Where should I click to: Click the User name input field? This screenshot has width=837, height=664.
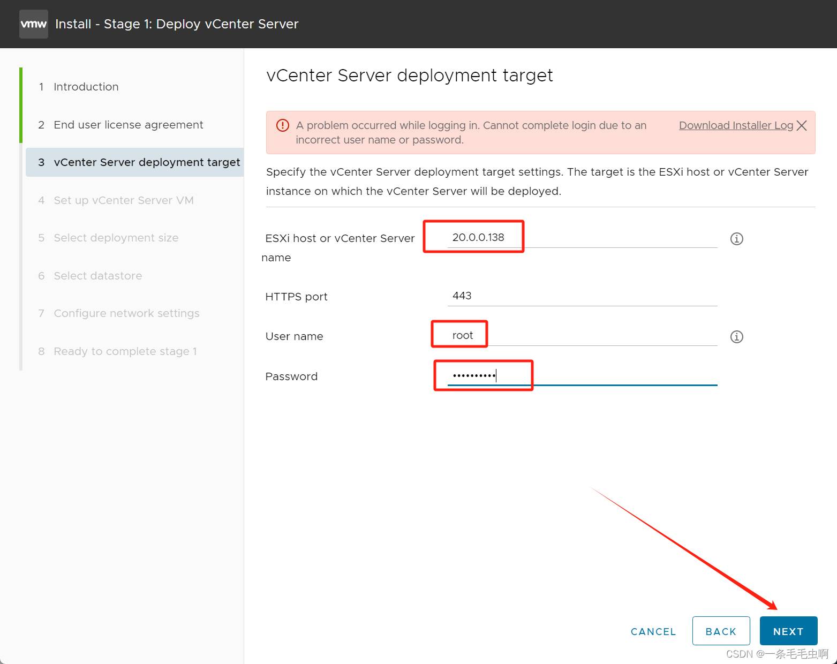point(582,336)
